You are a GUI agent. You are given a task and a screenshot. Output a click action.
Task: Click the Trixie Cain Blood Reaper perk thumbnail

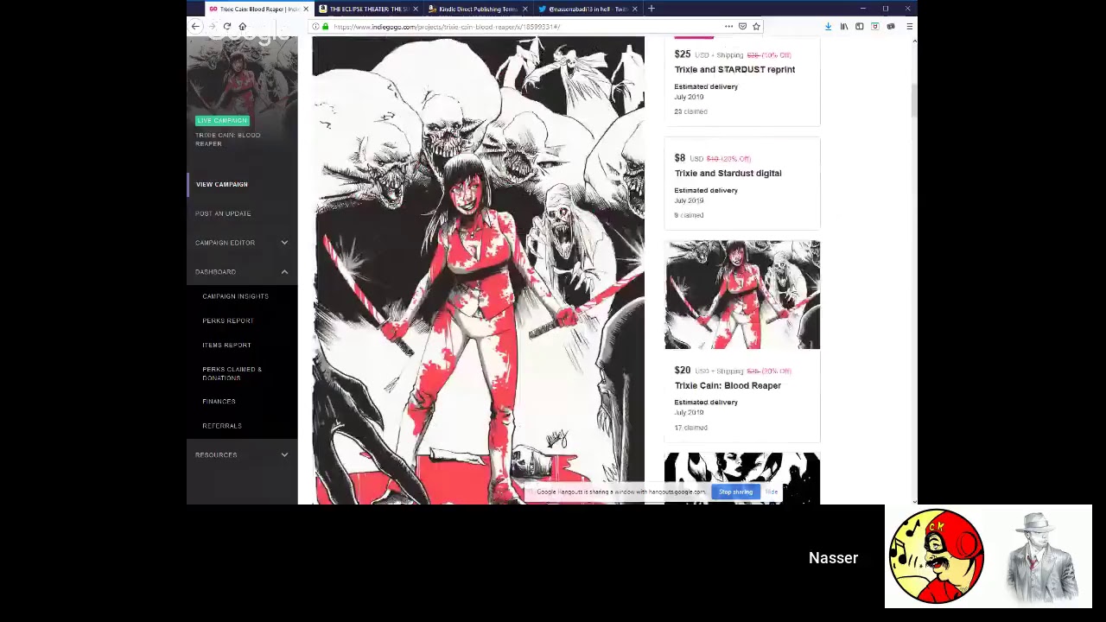[x=741, y=295]
